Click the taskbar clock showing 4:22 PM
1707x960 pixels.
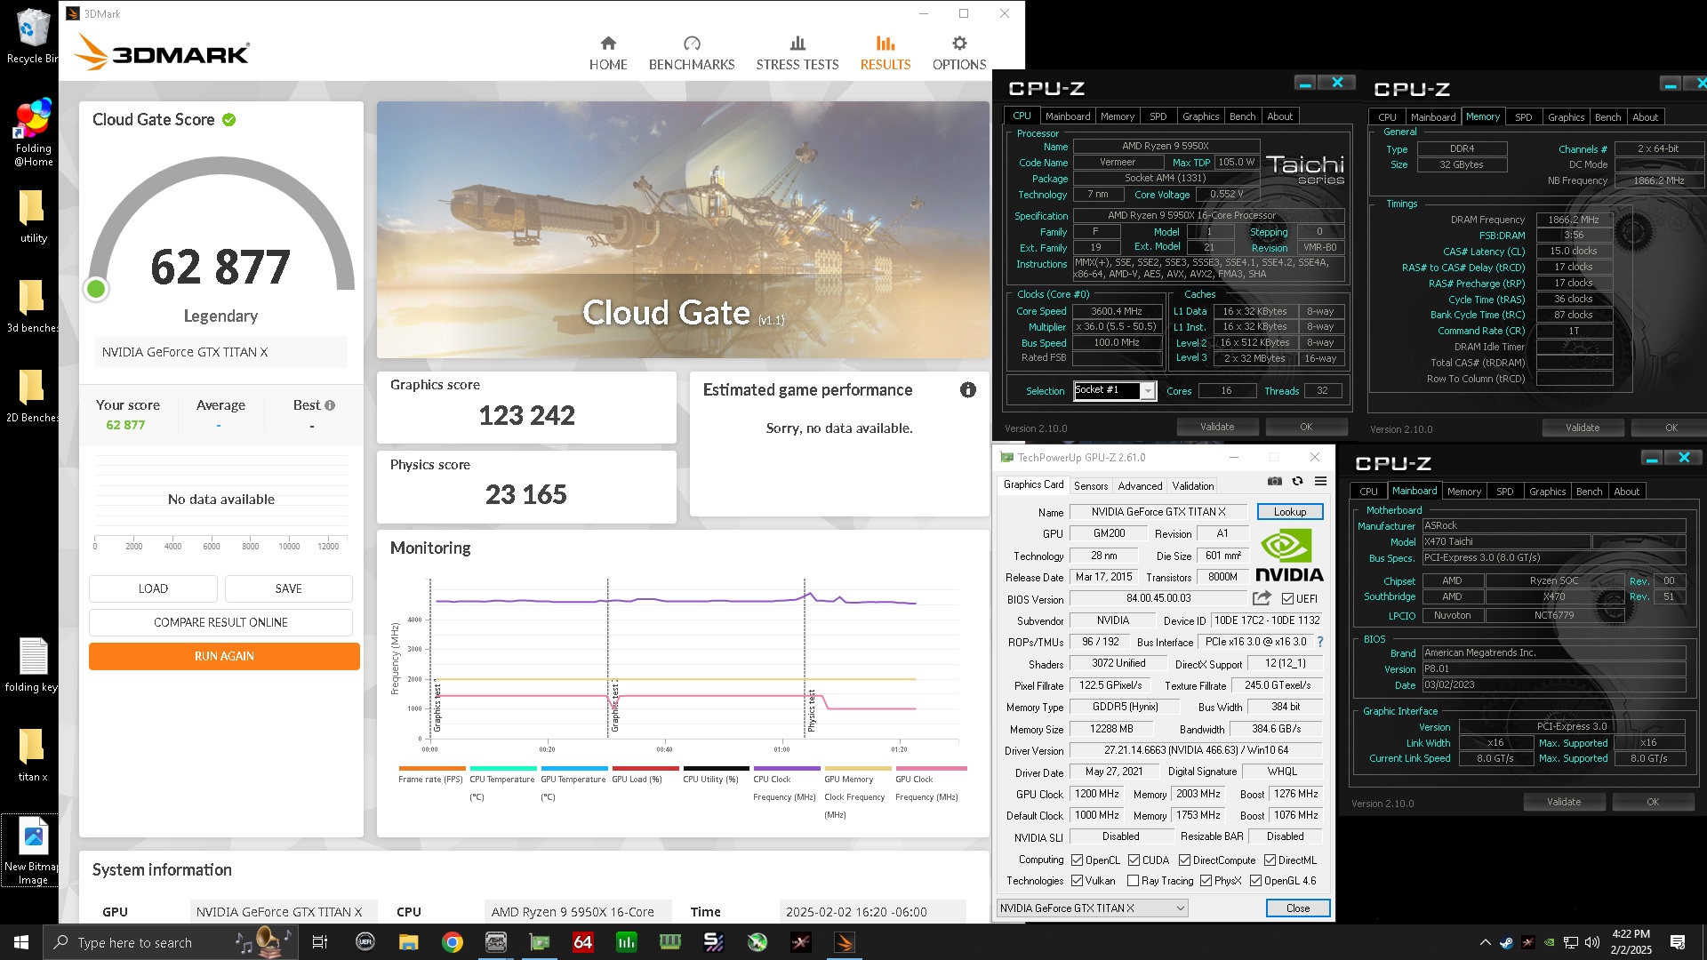1631,942
